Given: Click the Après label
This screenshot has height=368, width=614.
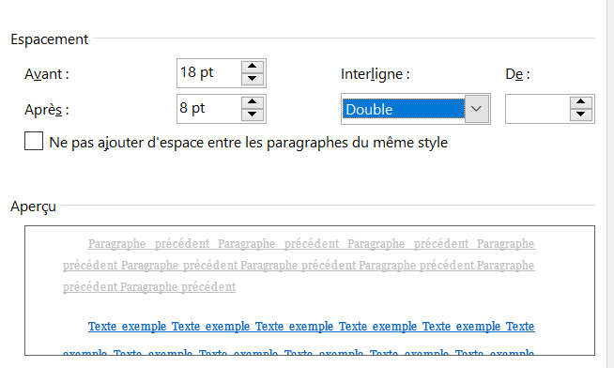Looking at the screenshot, I should click(47, 110).
